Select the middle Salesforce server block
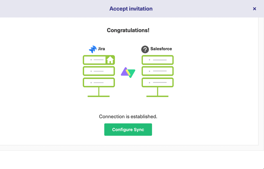This screenshot has width=264, height=169. [158, 71]
